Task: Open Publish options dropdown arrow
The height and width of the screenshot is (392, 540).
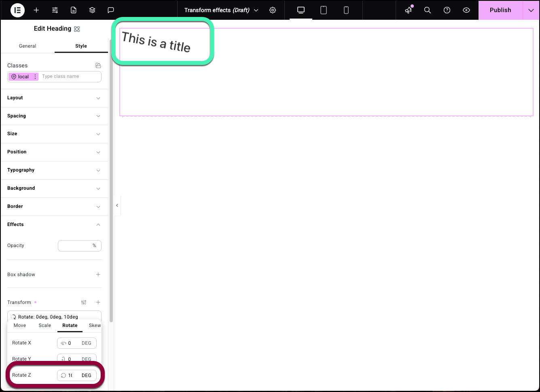Action: coord(531,10)
